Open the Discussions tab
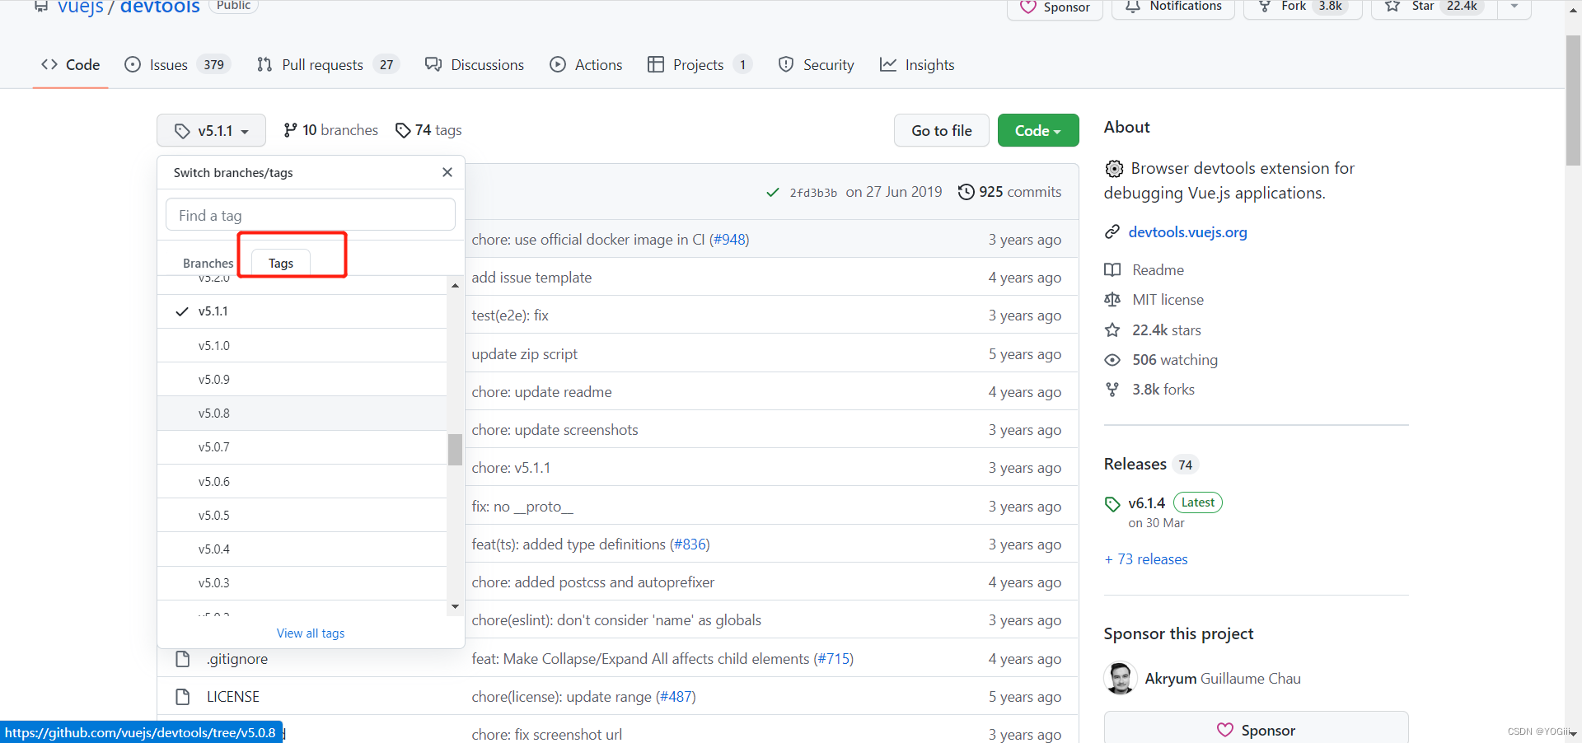The height and width of the screenshot is (743, 1582). [475, 65]
